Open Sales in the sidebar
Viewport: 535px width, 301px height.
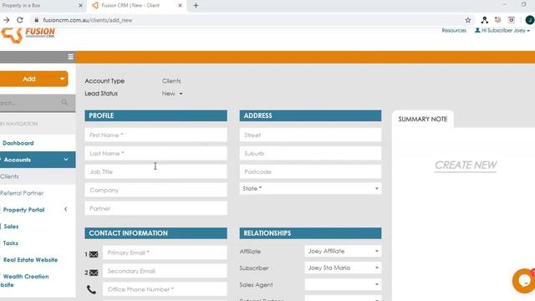(11, 227)
